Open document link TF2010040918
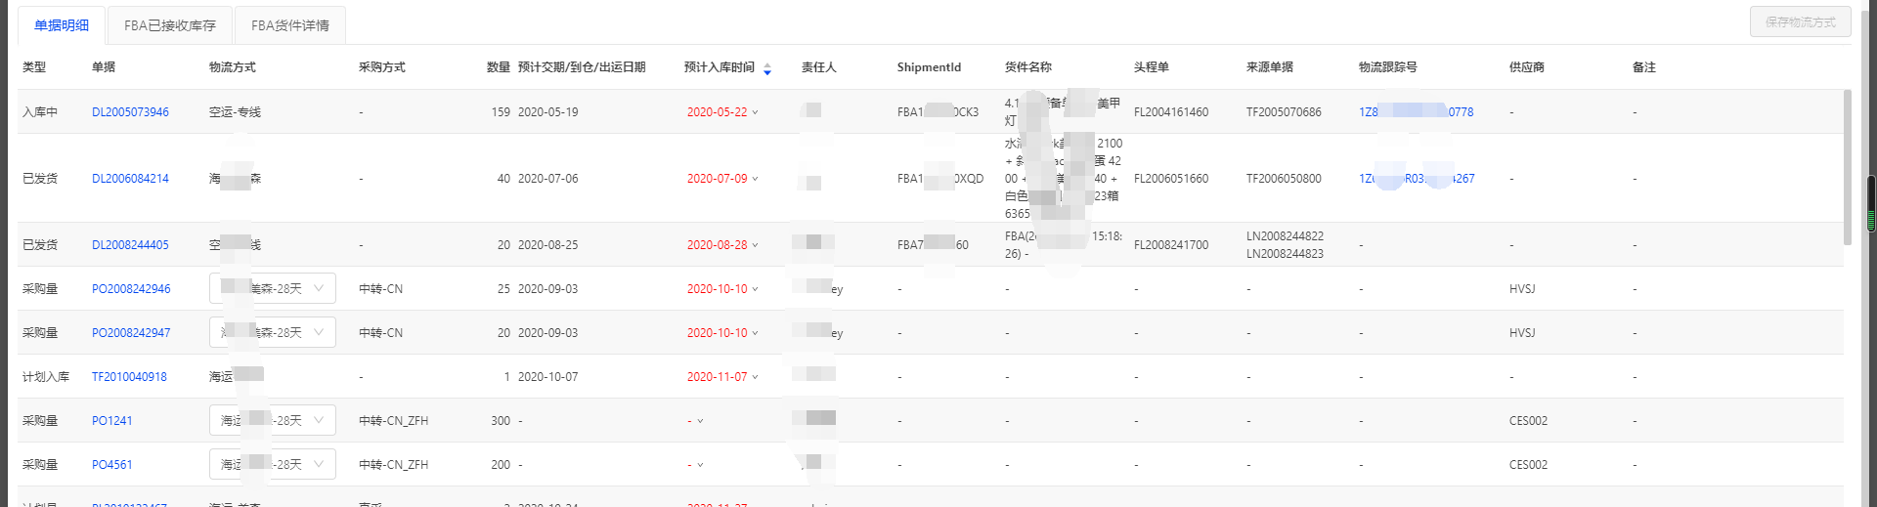1877x507 pixels. click(x=129, y=377)
